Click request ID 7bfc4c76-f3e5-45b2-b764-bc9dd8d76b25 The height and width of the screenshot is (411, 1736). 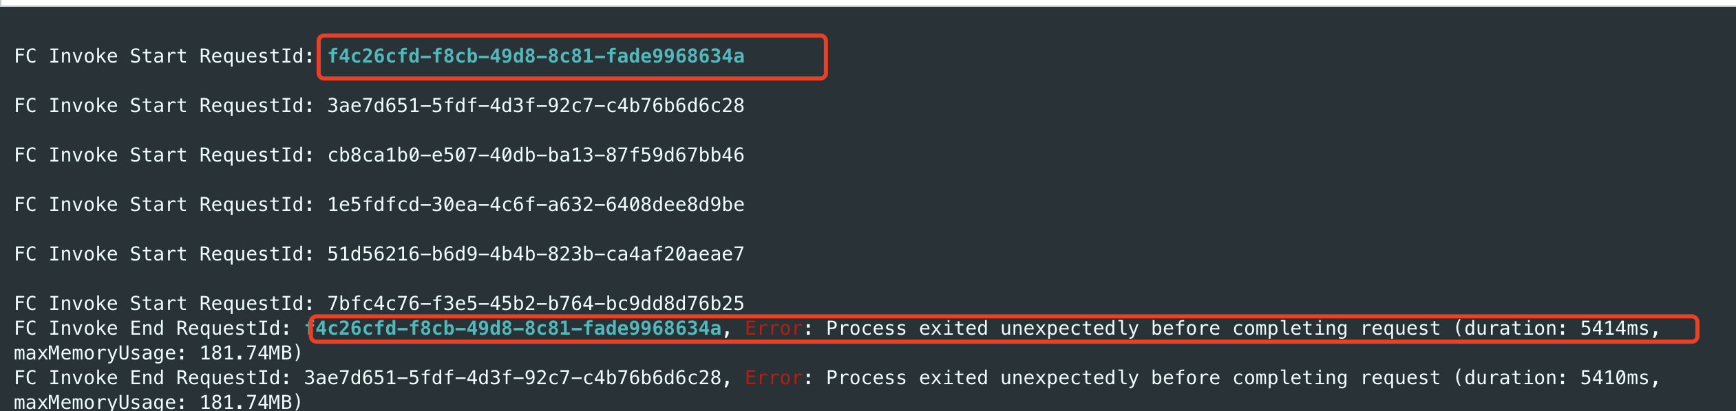pyautogui.click(x=536, y=304)
